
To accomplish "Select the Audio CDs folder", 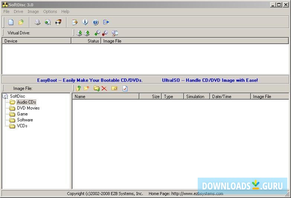I will pos(26,102).
